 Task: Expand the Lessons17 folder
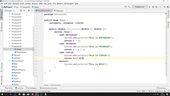coord(10,37)
